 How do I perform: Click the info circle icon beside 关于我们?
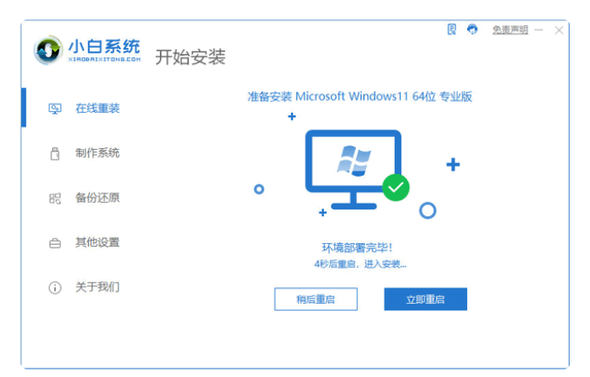55,288
